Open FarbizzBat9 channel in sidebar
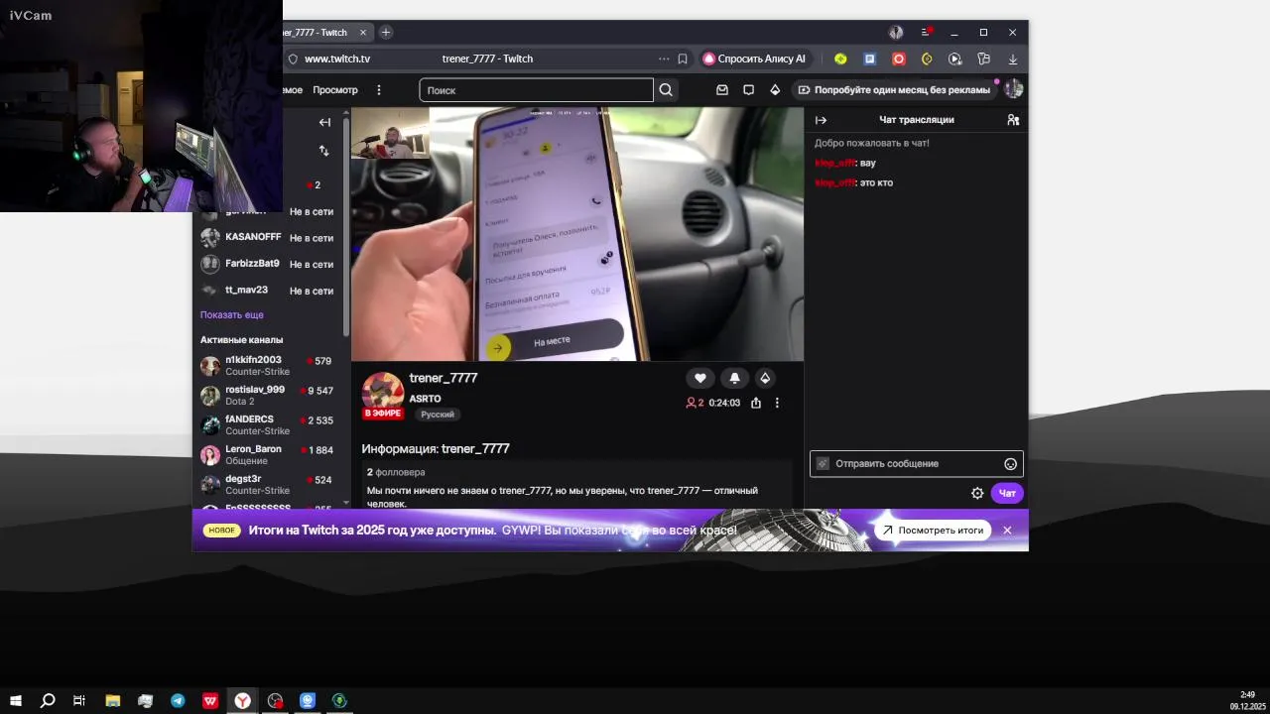The height and width of the screenshot is (714, 1270). tap(268, 264)
